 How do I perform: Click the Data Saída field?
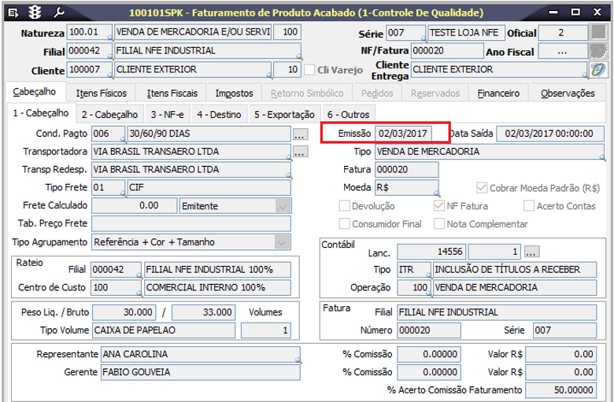[x=550, y=134]
